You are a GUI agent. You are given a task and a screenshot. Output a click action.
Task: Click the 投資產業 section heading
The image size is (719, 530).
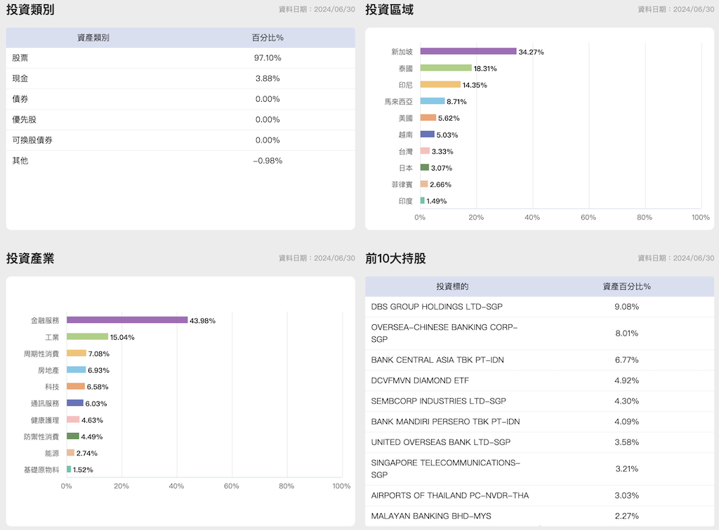click(30, 258)
